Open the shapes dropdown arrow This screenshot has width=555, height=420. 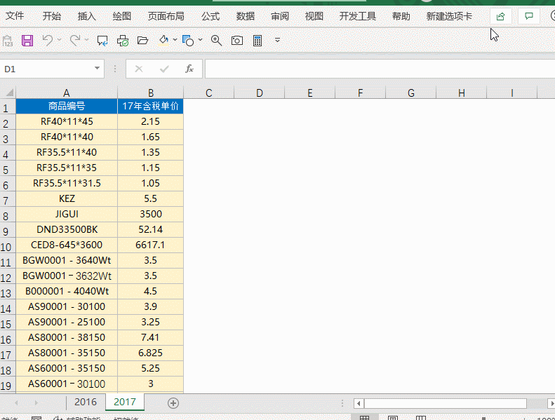tap(201, 40)
